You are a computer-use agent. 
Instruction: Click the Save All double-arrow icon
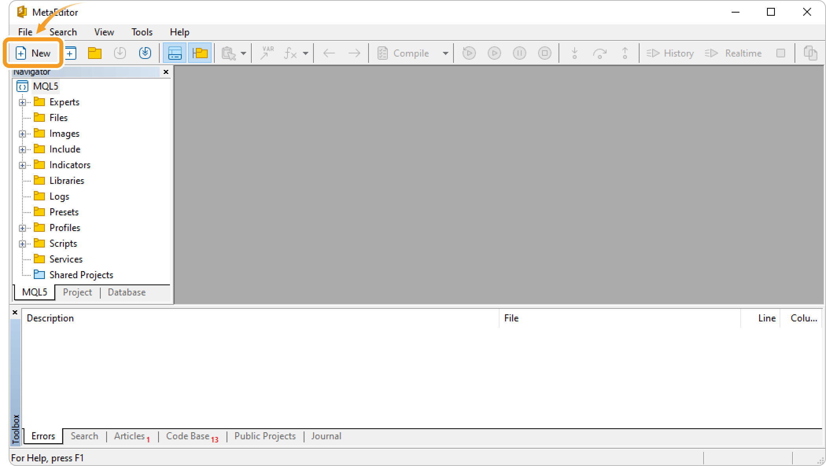pyautogui.click(x=145, y=53)
